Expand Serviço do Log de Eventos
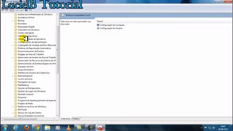This screenshot has width=233, height=131. (x=13, y=113)
